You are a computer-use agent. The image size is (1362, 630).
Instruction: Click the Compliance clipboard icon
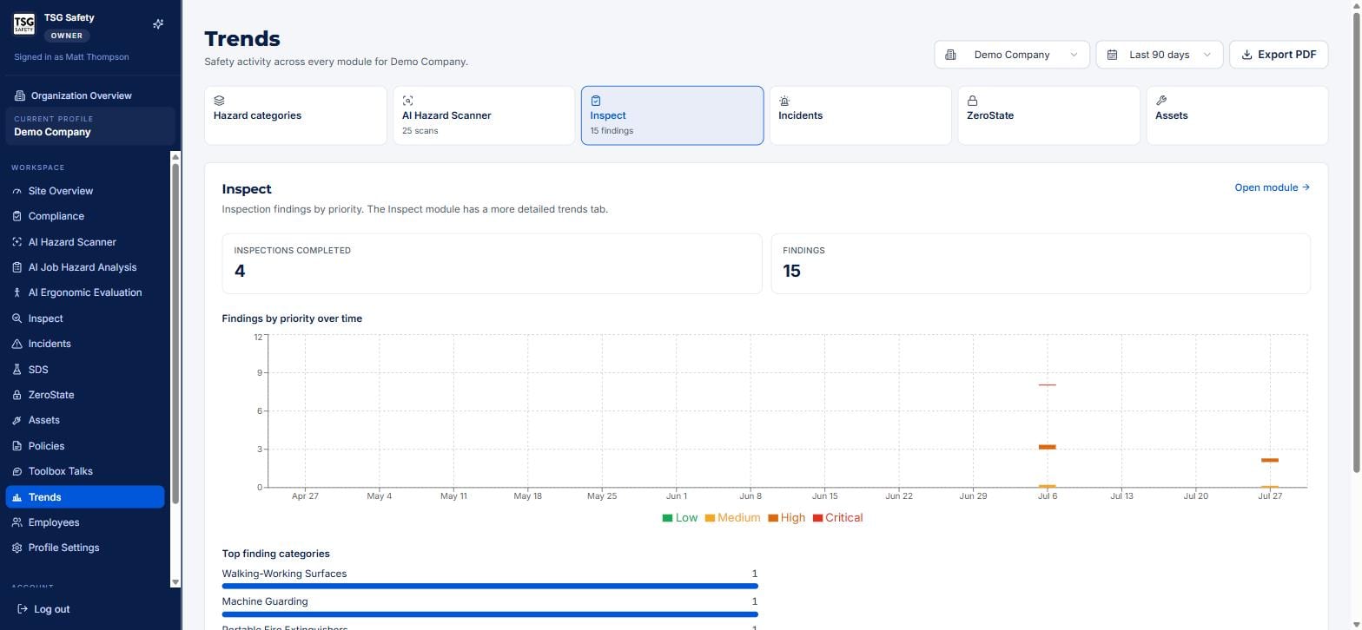pos(17,216)
